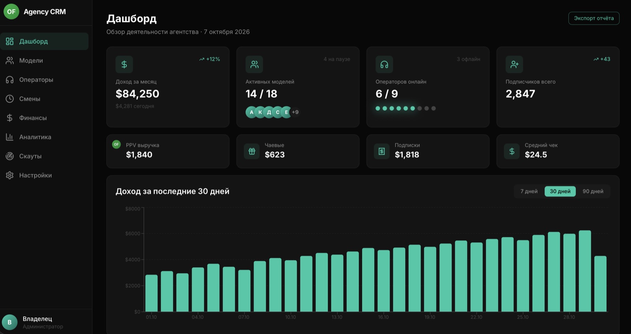Click the 01.10 bar in income chart
This screenshot has width=631, height=334.
[x=151, y=293]
